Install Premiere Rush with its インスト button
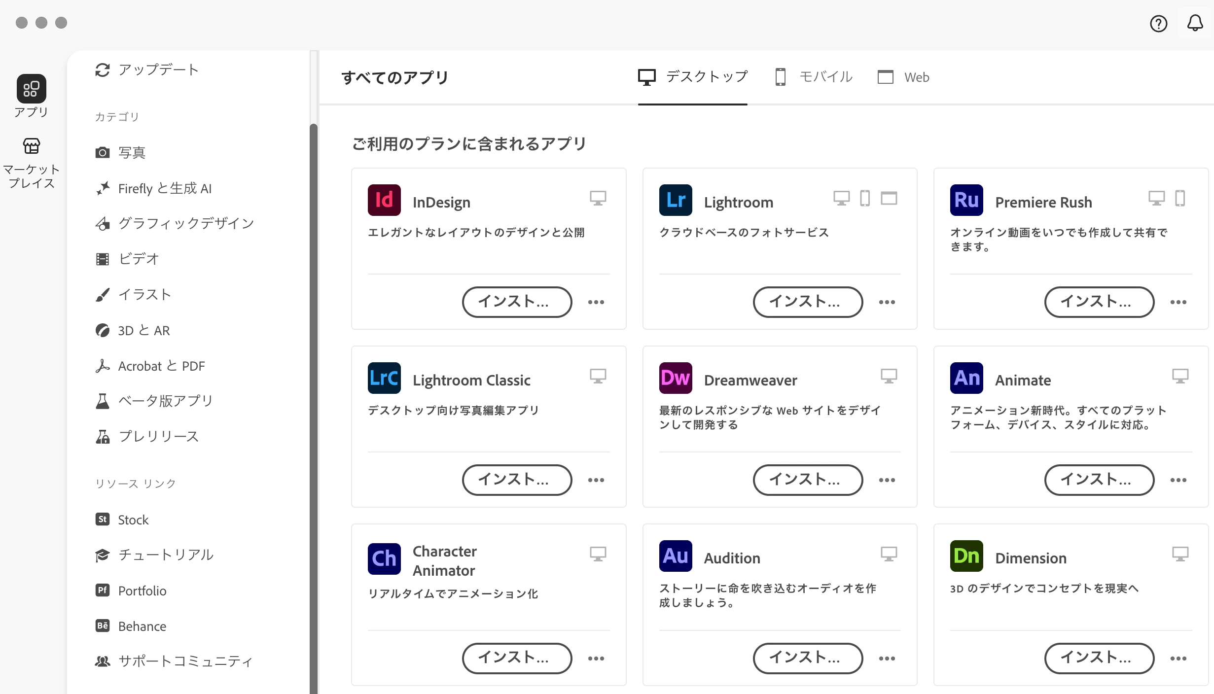This screenshot has height=694, width=1214. tap(1099, 302)
